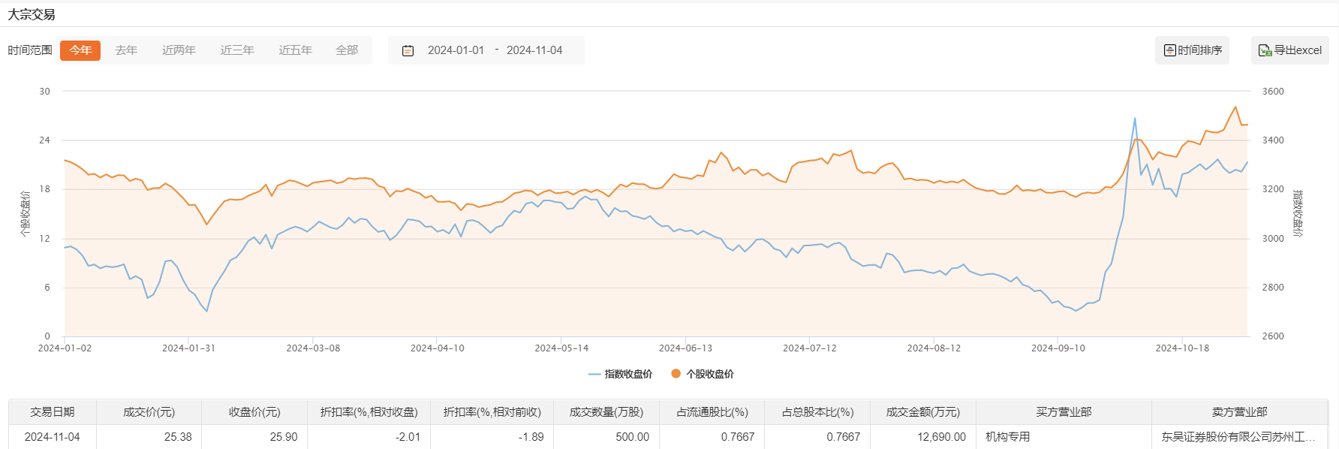1339x449 pixels.
Task: Click the 2024-11-04 transaction row date
Action: point(53,437)
